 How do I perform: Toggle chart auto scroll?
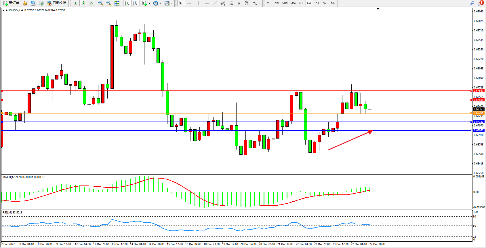pos(127,3)
